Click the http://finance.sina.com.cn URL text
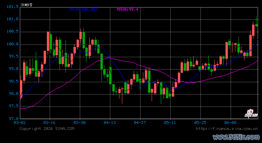262x143 pixels. click(227, 129)
